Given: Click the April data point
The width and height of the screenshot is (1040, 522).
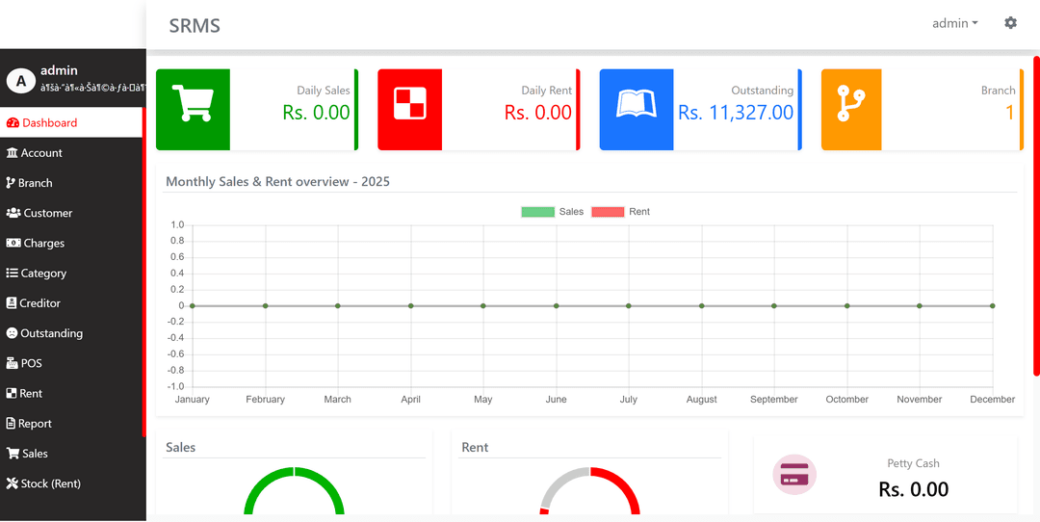Looking at the screenshot, I should [x=410, y=305].
